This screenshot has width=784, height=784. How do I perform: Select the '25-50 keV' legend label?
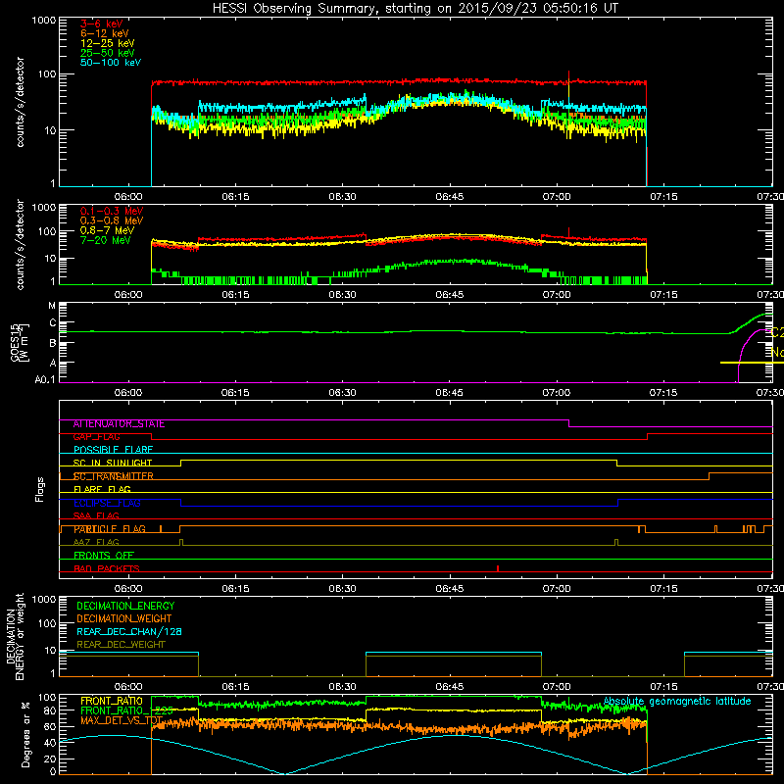pos(108,53)
